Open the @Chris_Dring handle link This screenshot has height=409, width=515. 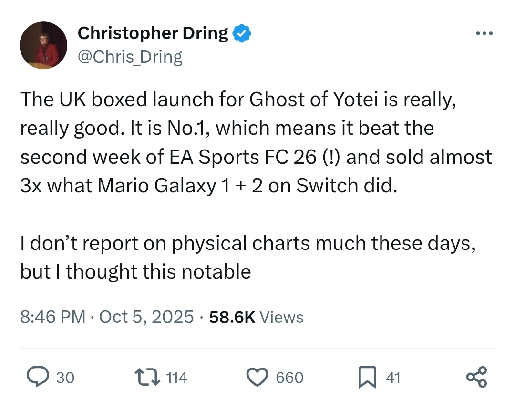[130, 57]
